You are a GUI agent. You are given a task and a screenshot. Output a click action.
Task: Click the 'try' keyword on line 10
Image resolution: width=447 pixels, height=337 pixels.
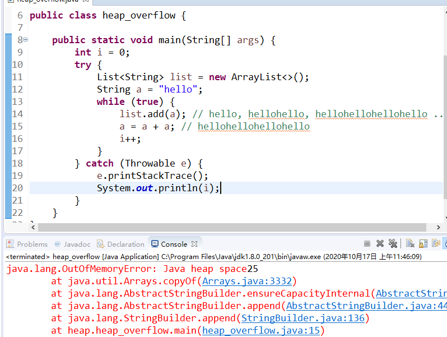click(83, 65)
